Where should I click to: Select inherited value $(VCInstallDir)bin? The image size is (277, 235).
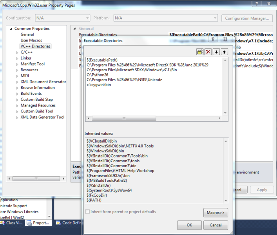(x=102, y=141)
